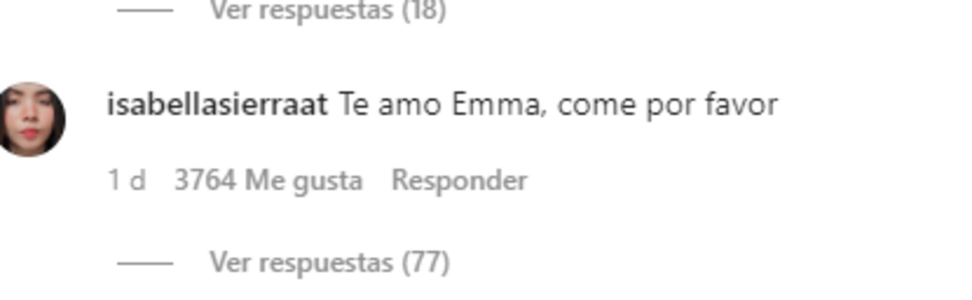The height and width of the screenshot is (300, 972).
Task: Click the number (18) in replies link
Action: click(x=424, y=11)
